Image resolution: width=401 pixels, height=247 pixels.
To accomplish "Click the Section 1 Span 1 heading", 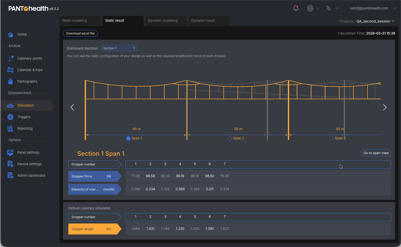I will coord(101,153).
